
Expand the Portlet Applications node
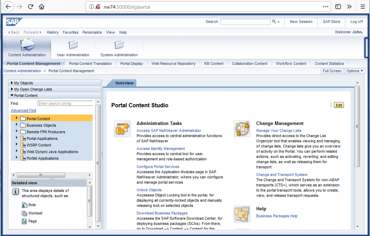[x=17, y=158]
